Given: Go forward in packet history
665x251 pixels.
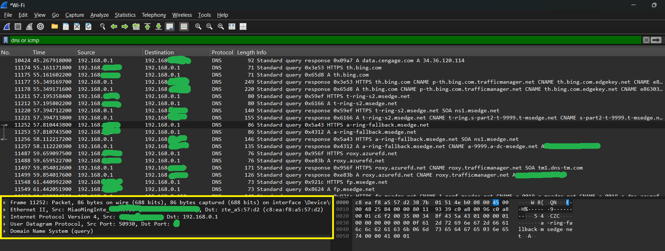Looking at the screenshot, I should 125,26.
